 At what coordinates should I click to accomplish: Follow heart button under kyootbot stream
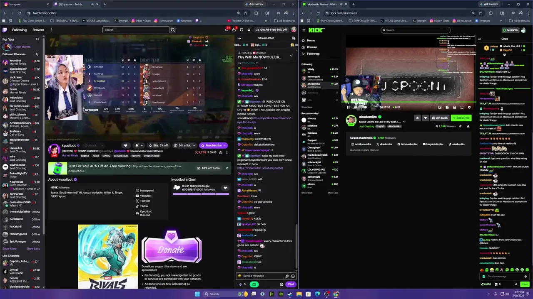point(126,145)
